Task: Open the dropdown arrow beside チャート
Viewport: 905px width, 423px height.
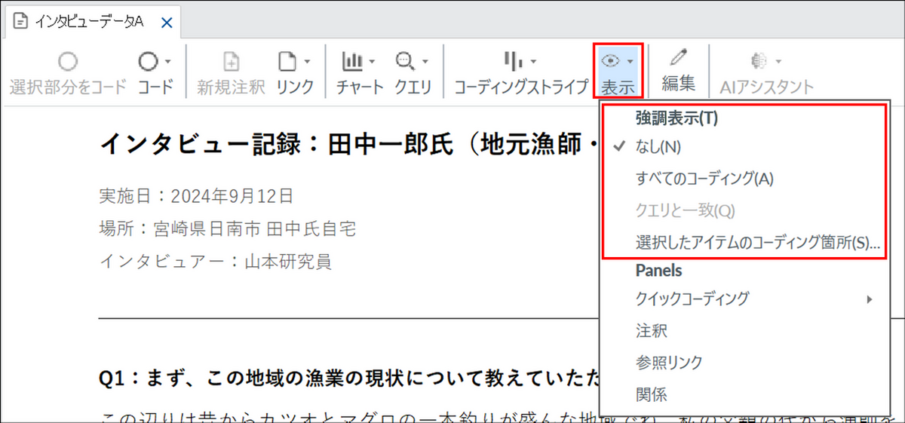Action: (373, 62)
